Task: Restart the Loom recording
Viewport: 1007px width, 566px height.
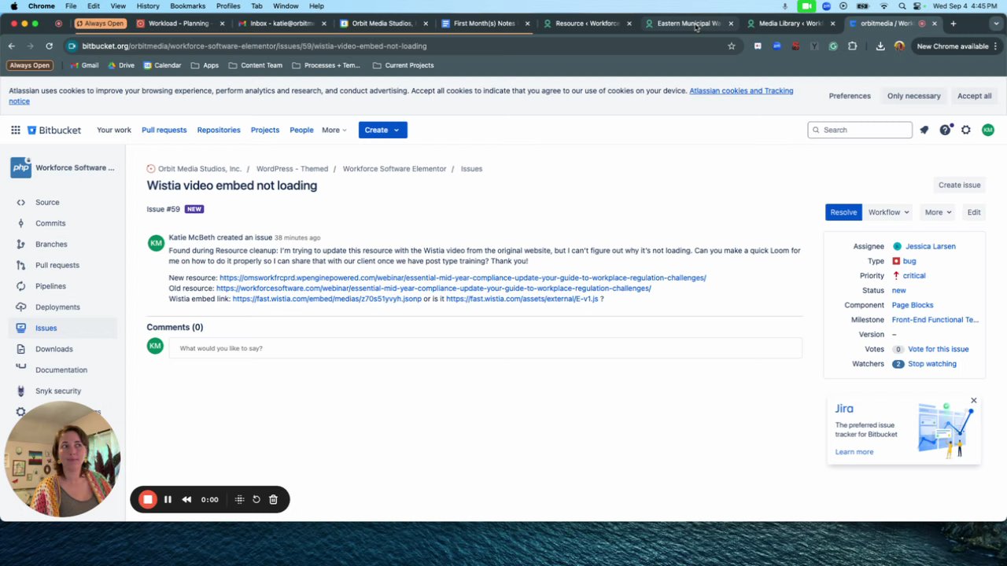Action: [256, 499]
